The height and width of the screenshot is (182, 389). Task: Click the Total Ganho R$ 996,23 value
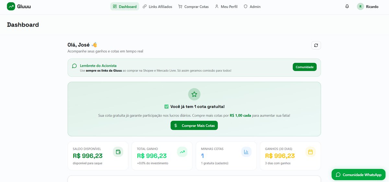(152, 156)
